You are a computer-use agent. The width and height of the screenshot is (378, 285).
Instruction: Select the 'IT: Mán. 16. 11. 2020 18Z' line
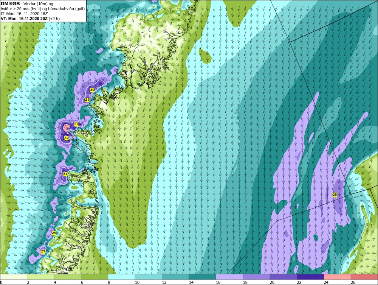pos(24,14)
